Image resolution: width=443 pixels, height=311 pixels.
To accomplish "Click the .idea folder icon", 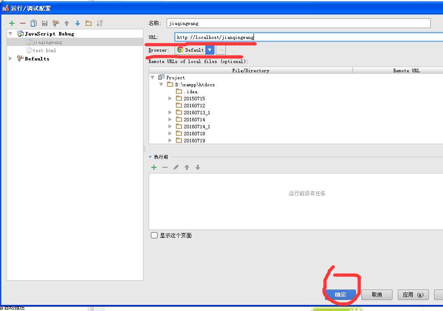I will pos(179,92).
